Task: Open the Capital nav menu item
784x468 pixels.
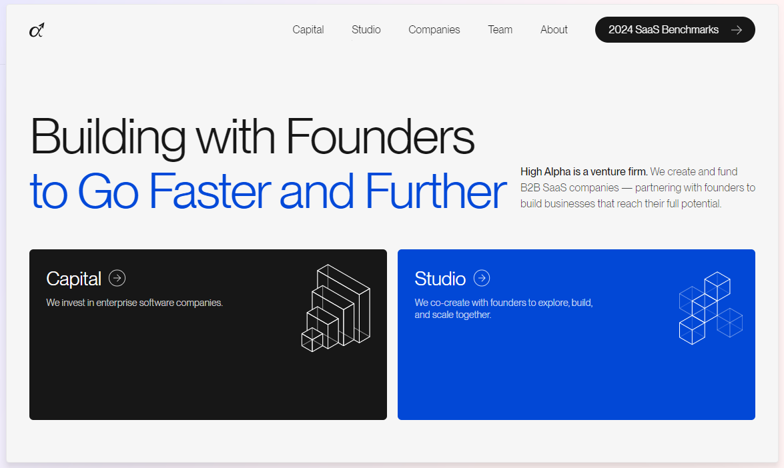Action: tap(308, 29)
